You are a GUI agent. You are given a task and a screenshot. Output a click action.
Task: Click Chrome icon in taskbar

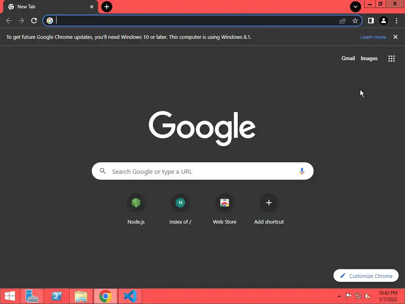click(105, 296)
